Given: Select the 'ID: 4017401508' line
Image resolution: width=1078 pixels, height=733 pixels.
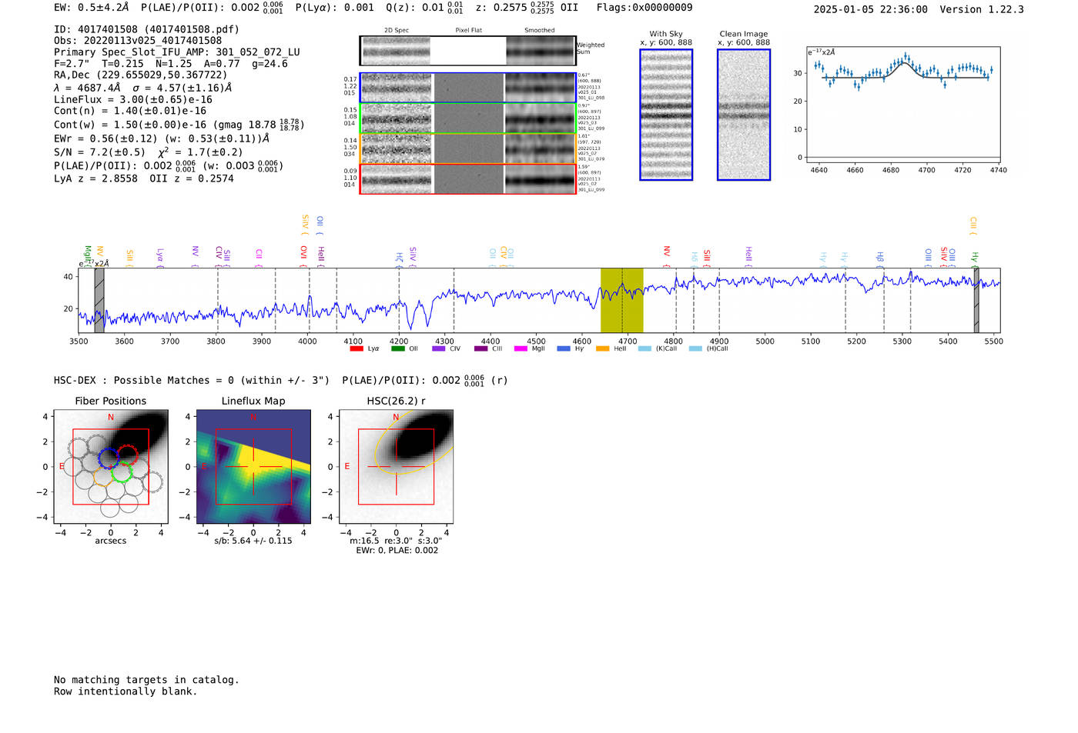Looking at the screenshot, I should pyautogui.click(x=146, y=29).
